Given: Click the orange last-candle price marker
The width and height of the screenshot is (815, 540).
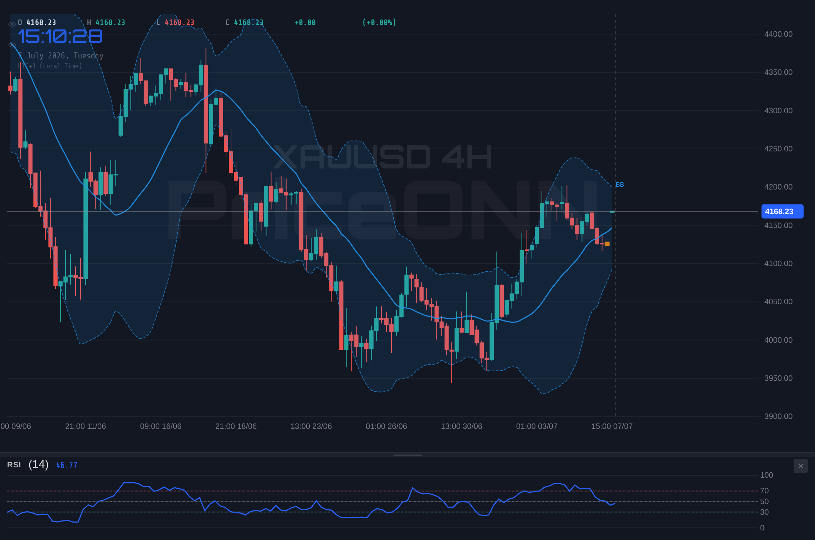Looking at the screenshot, I should (607, 244).
